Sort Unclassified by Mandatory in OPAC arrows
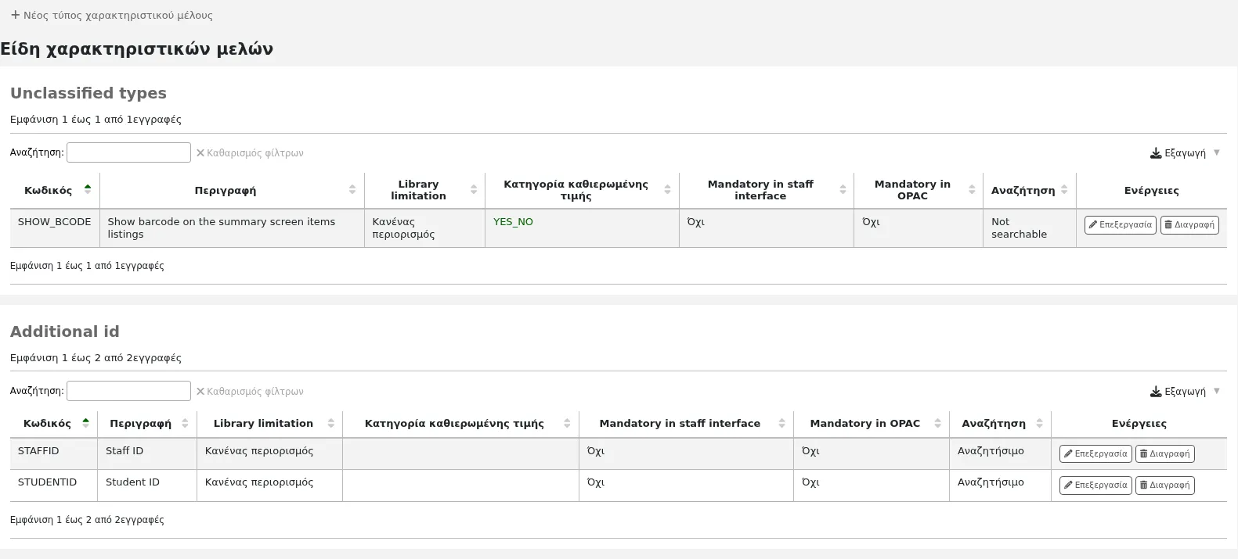The width and height of the screenshot is (1238, 559). click(972, 190)
